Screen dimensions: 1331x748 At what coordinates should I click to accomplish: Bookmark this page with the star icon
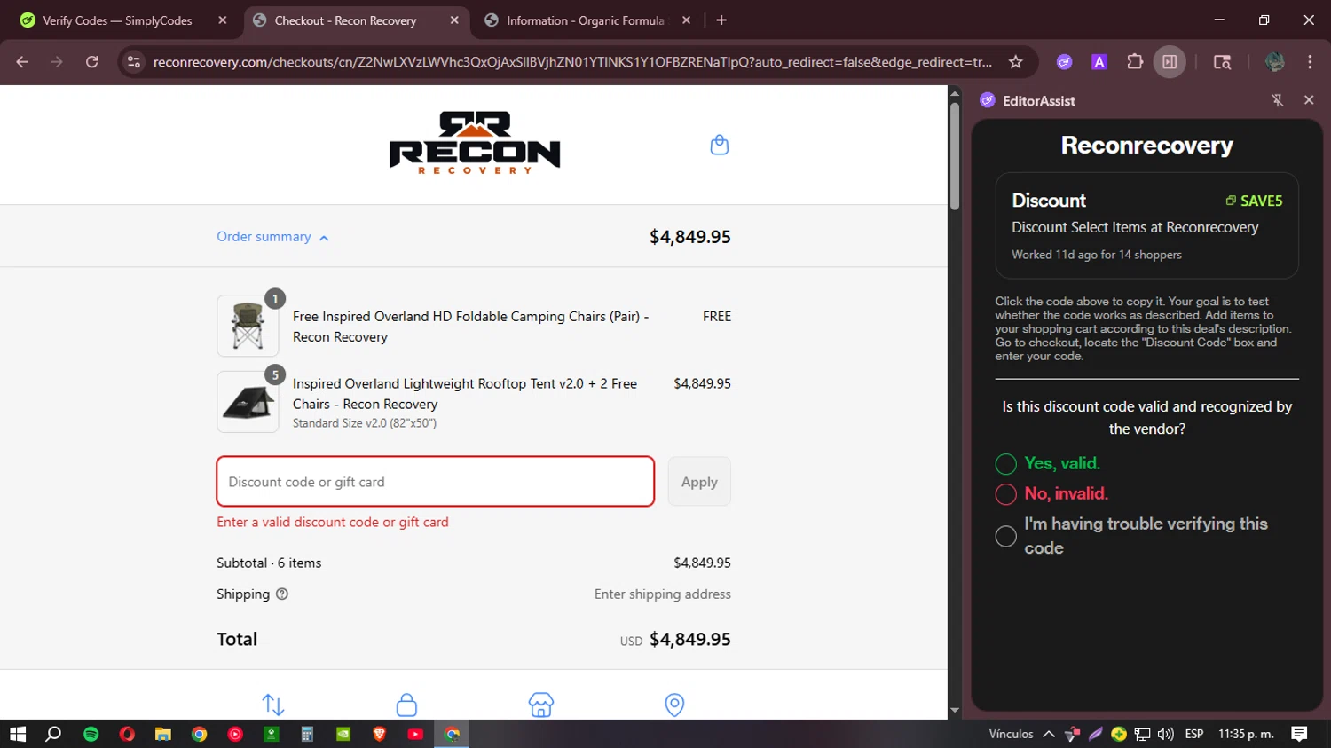(x=1016, y=62)
